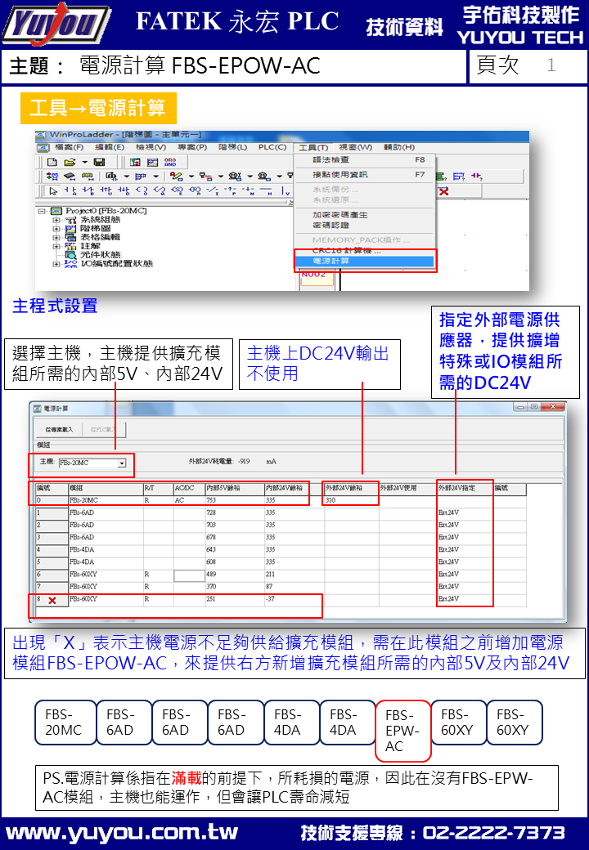
Task: Expand the 表格編輯 tree node
Action: tap(56, 238)
